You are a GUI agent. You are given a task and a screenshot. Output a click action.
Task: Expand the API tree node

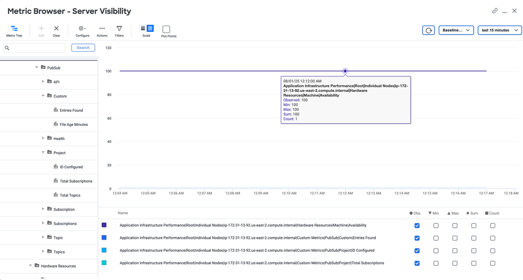pos(43,81)
